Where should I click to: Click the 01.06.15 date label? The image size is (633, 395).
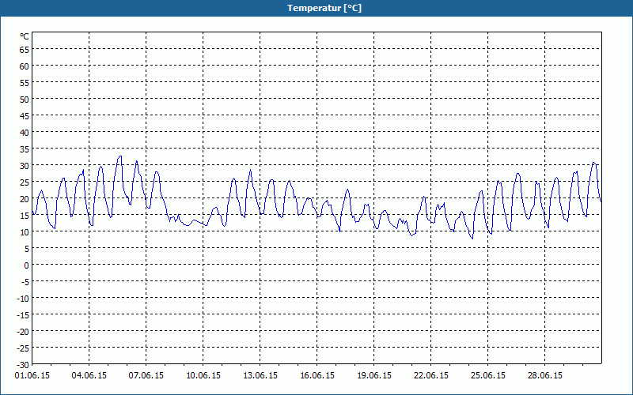click(x=32, y=376)
